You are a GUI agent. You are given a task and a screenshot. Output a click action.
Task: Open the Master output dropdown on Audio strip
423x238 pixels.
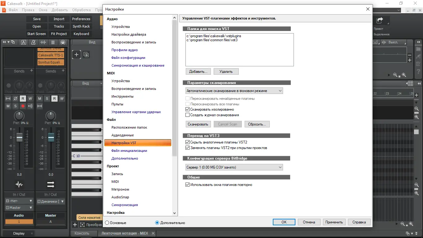19,208
